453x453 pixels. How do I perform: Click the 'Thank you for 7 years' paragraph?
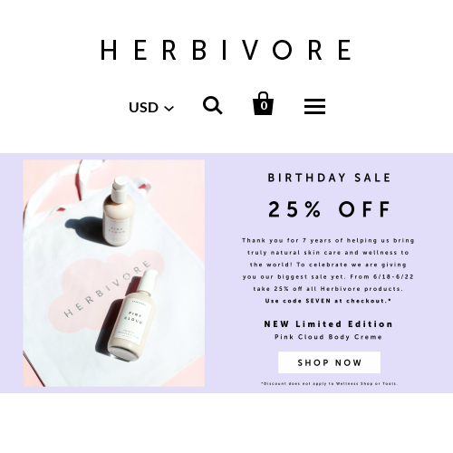pos(328,265)
